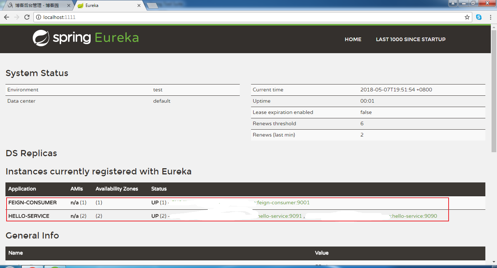497x268 pixels.
Task: Open a new tab button
Action: pyautogui.click(x=152, y=6)
